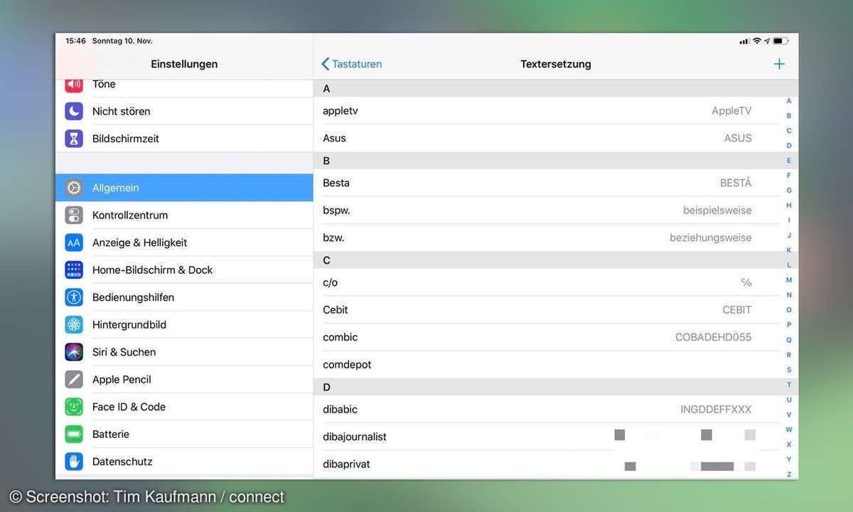
Task: Tap the Siri & Suchen icon
Action: [74, 352]
